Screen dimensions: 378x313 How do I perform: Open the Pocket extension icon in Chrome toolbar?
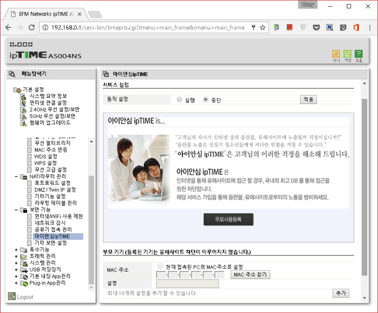(315, 27)
